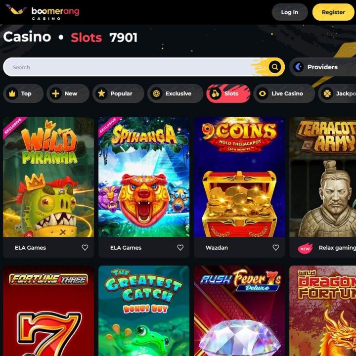Screen dimensions: 356x356
Task: Open the Terracotta Army game thumbnail
Action: point(322,177)
